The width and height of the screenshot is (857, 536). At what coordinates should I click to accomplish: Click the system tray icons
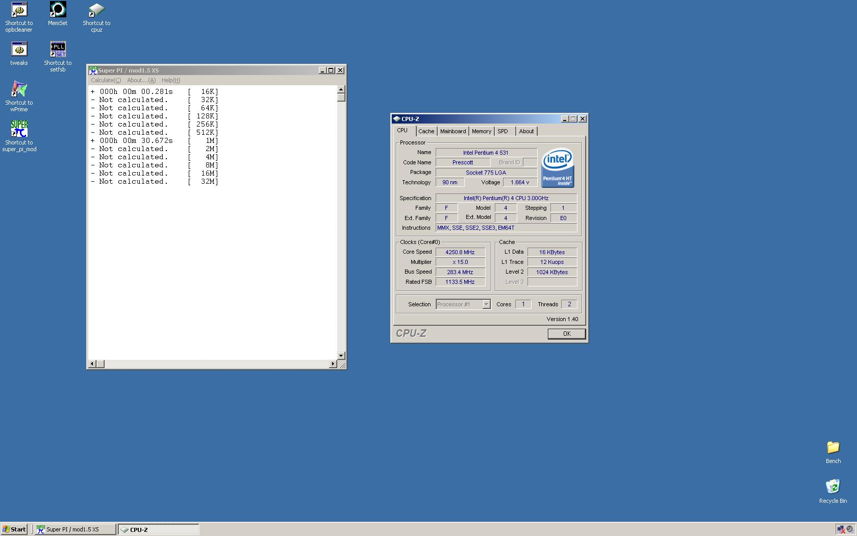coord(845,529)
